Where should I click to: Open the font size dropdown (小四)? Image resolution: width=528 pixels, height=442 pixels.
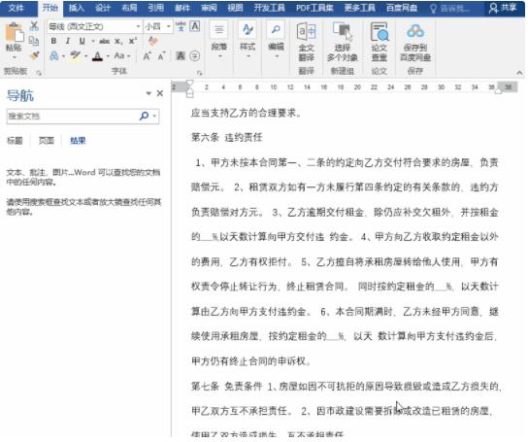(x=169, y=26)
